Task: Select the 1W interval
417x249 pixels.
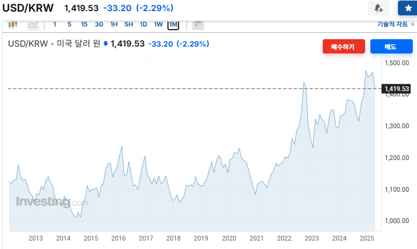Action: click(x=158, y=24)
